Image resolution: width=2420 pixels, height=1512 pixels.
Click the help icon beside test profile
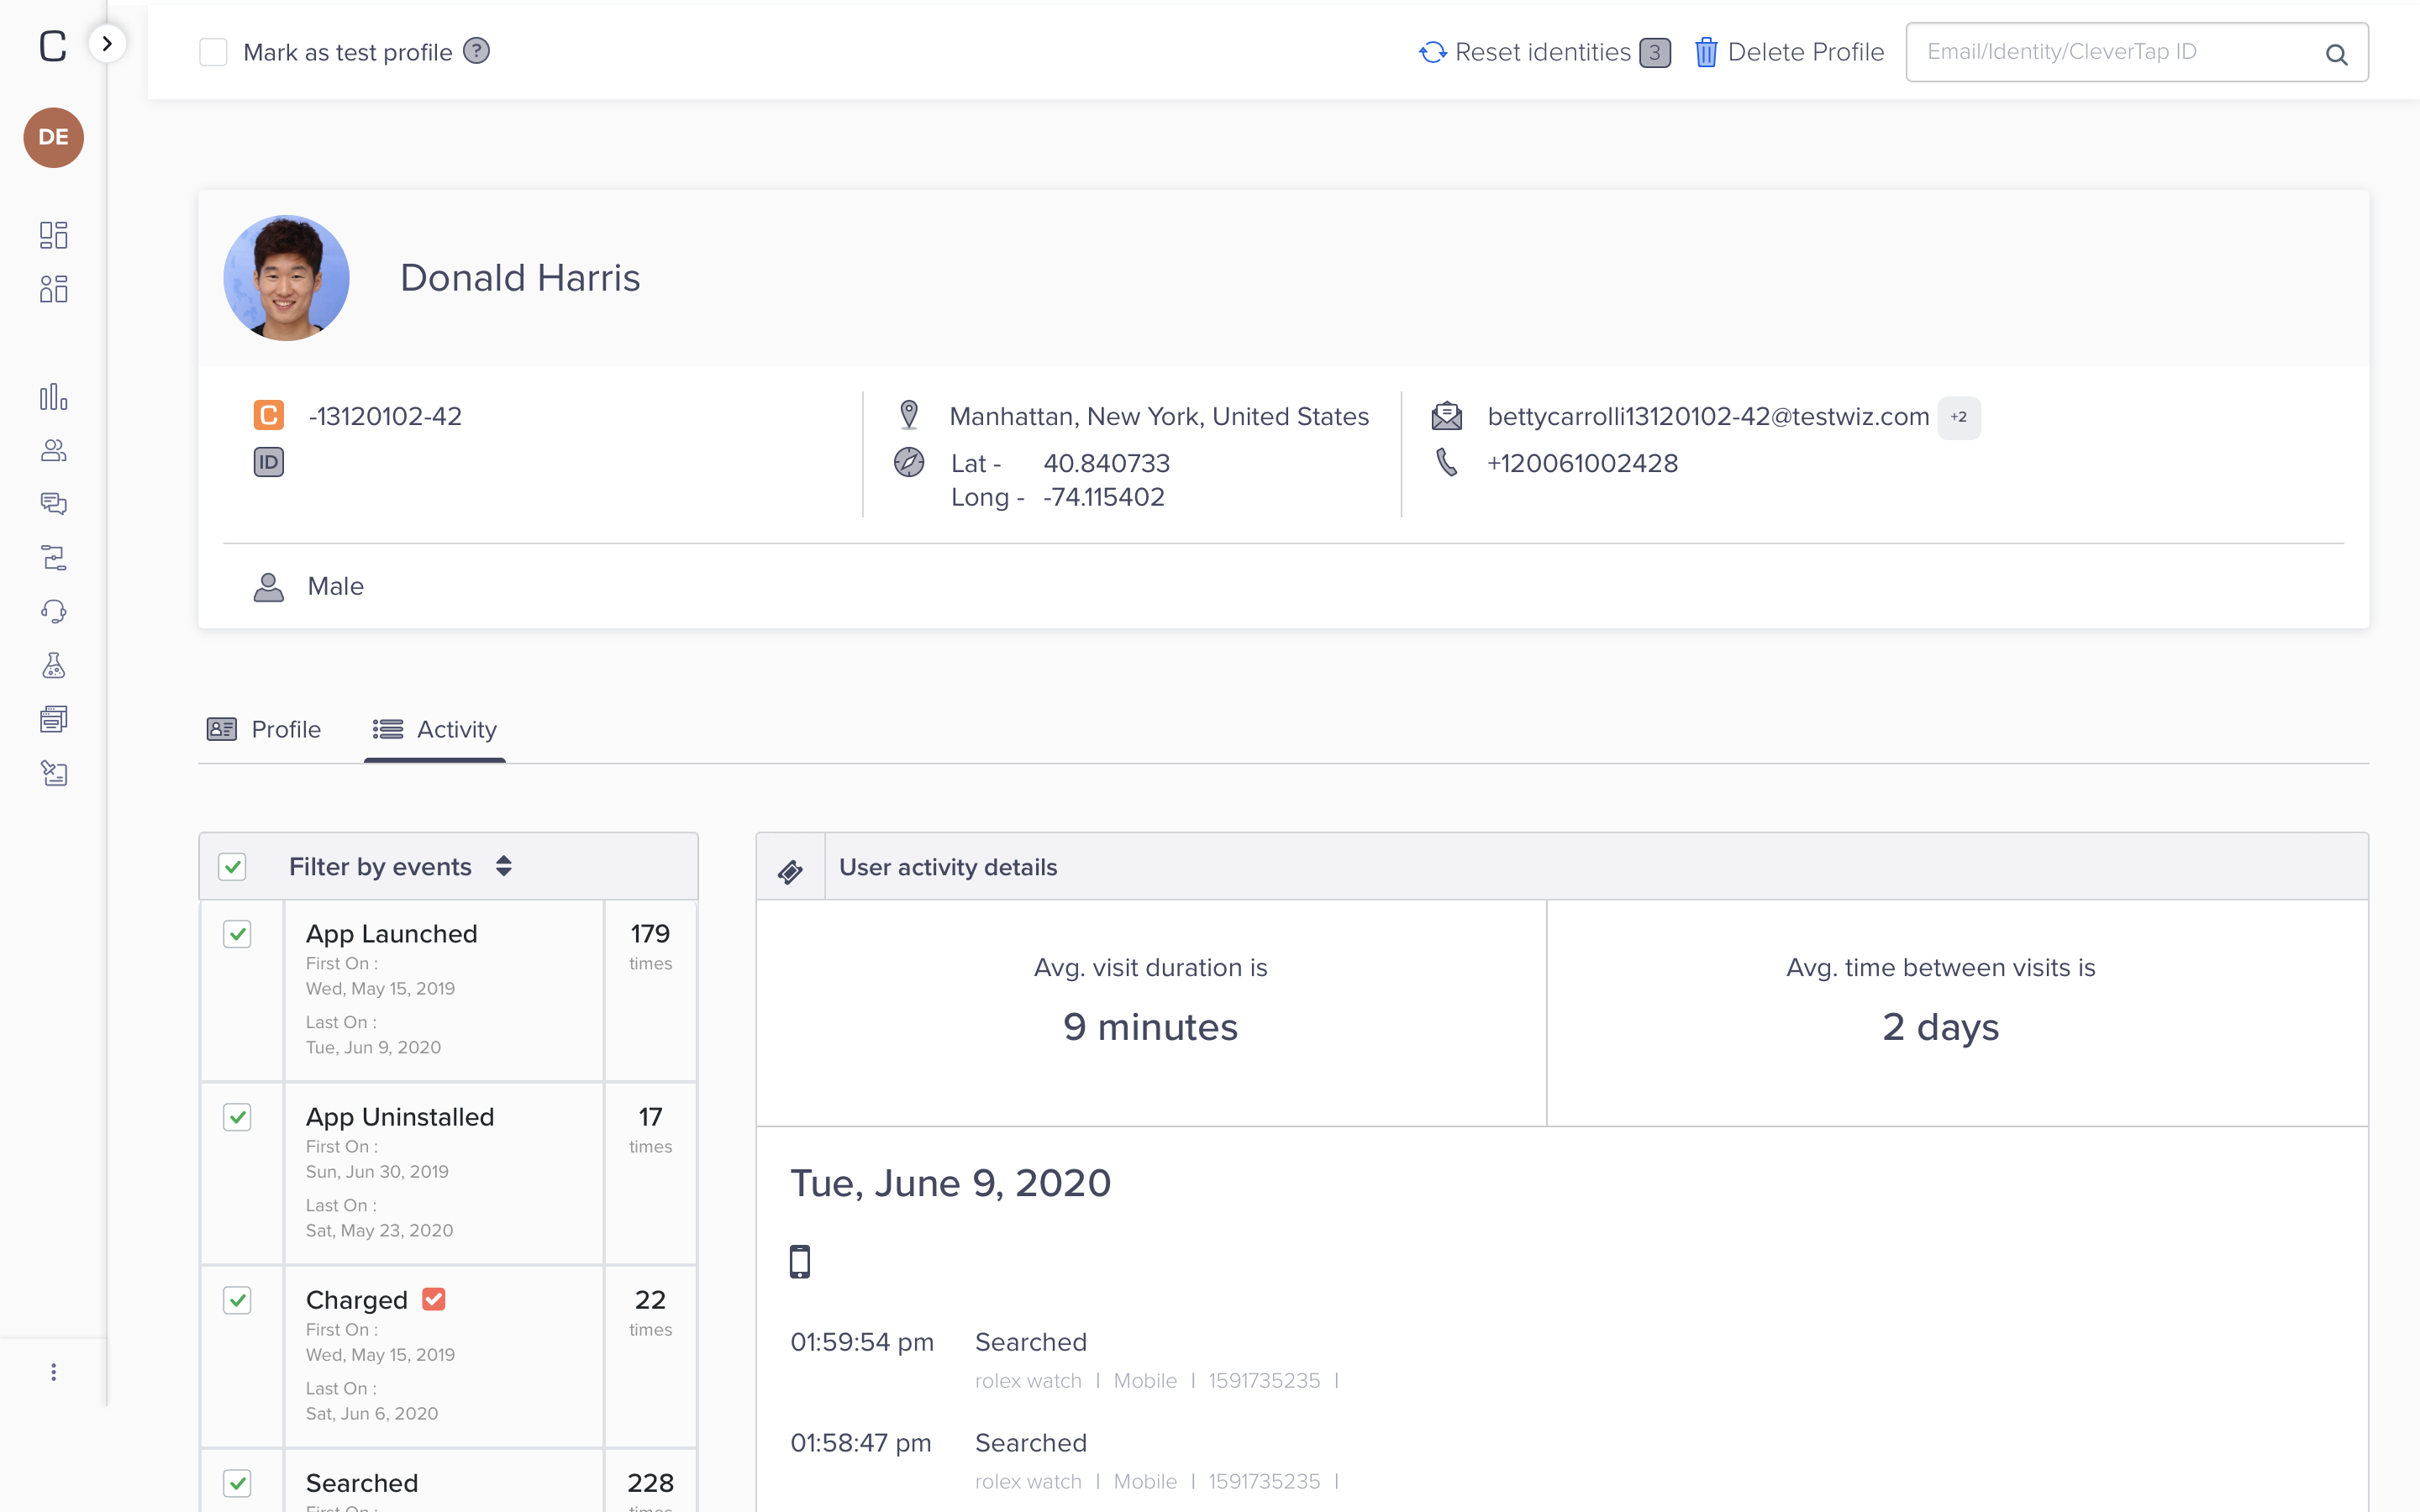pyautogui.click(x=477, y=51)
